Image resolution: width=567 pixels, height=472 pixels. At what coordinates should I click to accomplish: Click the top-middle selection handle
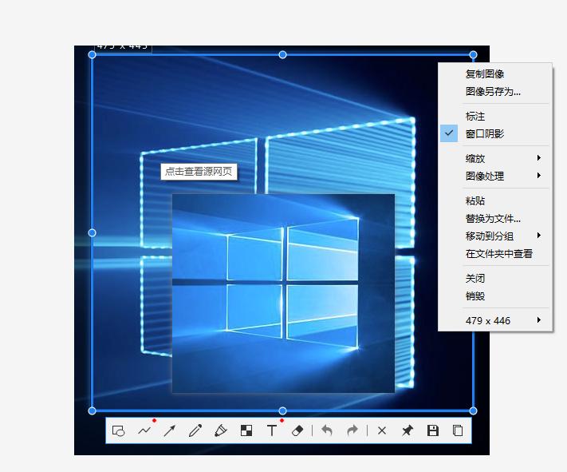tap(283, 54)
